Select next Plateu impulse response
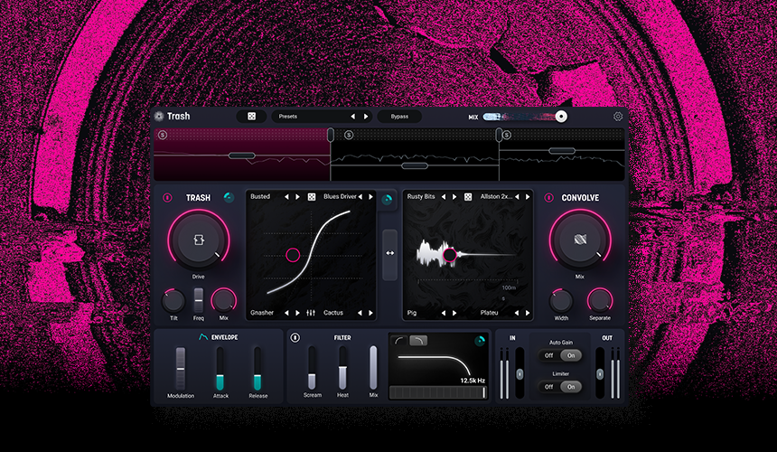Viewport: 777px width, 452px height. coord(528,313)
